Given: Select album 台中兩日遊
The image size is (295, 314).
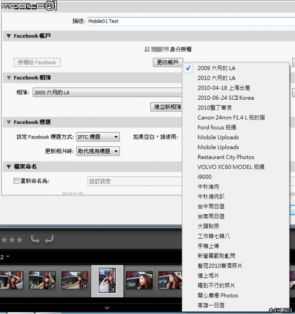Looking at the screenshot, I should click(236, 206).
